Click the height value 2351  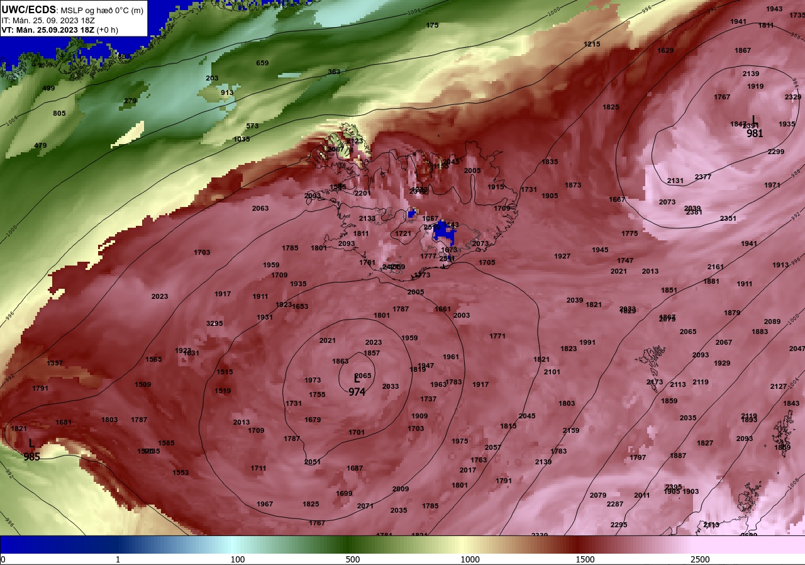728,218
